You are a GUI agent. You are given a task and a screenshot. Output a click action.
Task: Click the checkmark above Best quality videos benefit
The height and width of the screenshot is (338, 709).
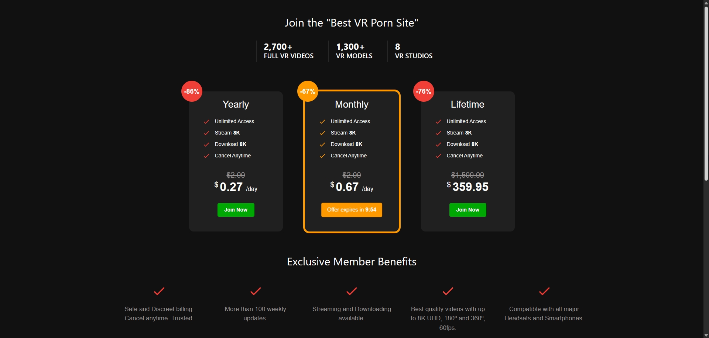447,291
